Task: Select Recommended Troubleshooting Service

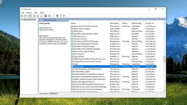Action: 113,84
